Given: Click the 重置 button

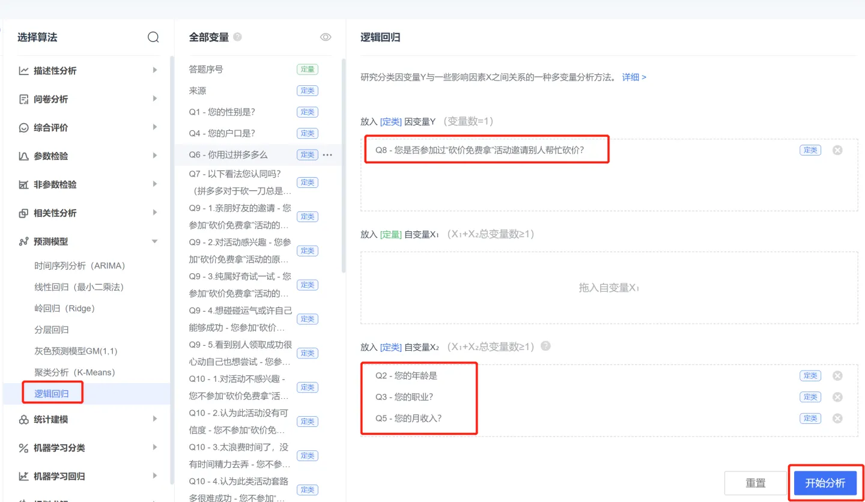Looking at the screenshot, I should (x=756, y=483).
